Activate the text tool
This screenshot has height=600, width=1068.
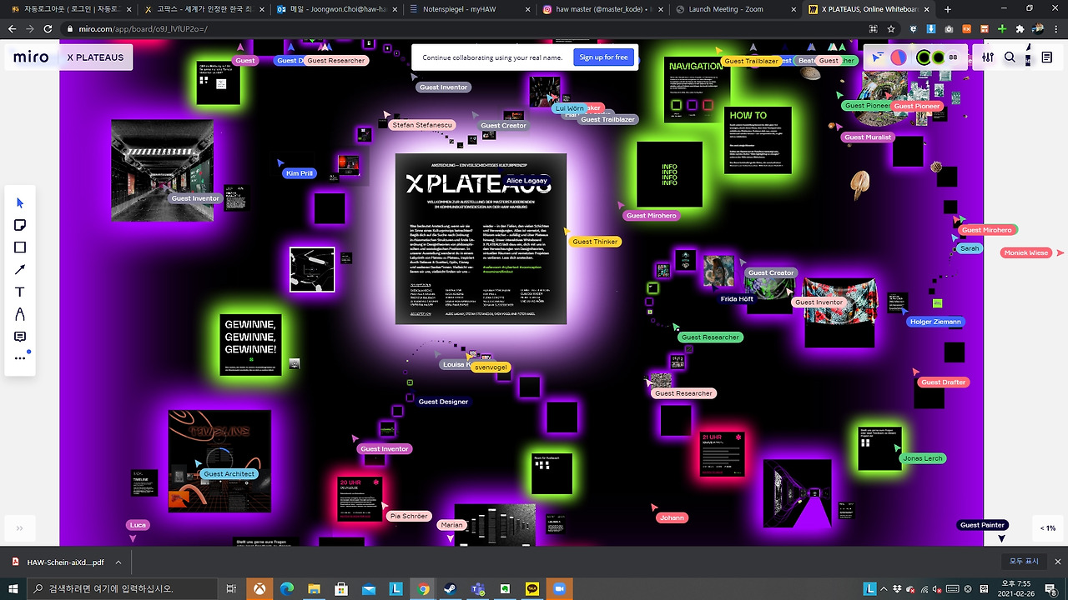point(20,292)
